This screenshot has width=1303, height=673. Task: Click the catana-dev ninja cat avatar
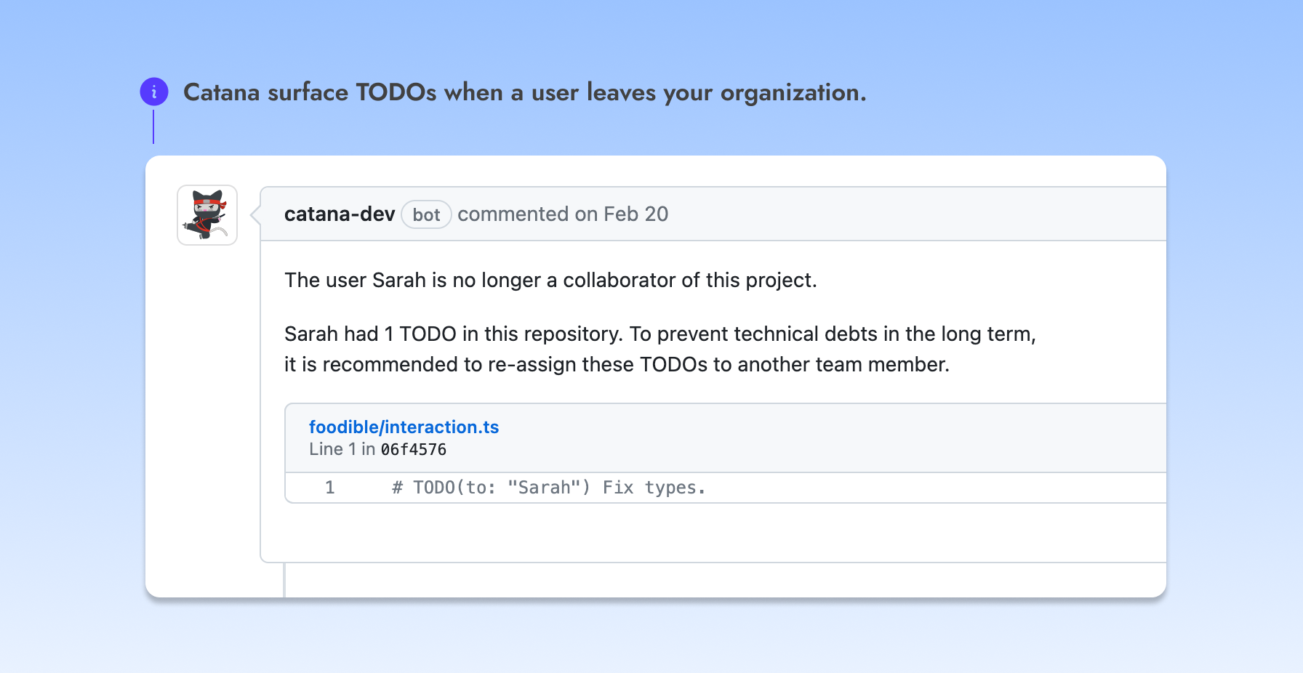pyautogui.click(x=207, y=215)
